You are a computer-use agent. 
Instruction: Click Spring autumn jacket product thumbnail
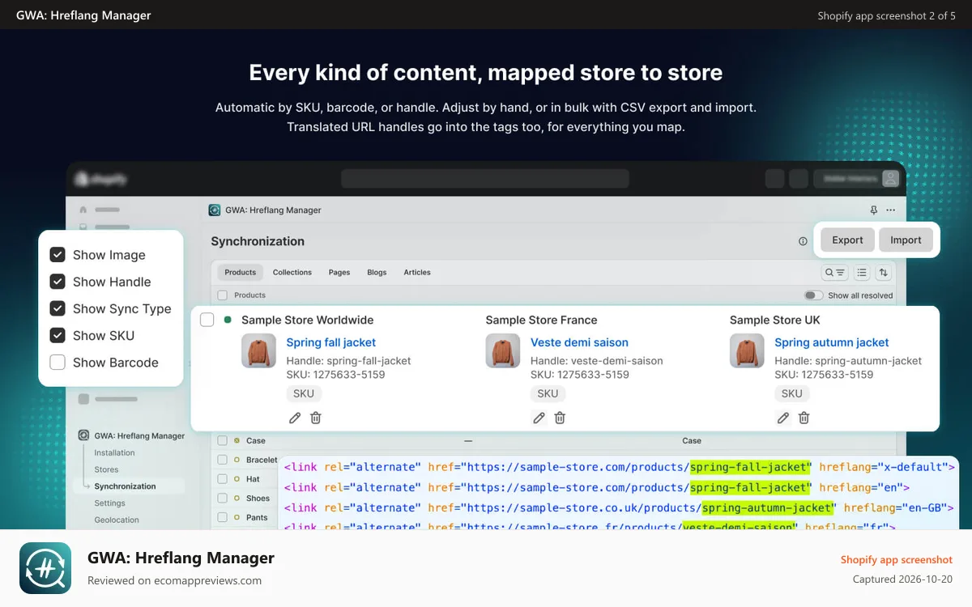(x=747, y=351)
